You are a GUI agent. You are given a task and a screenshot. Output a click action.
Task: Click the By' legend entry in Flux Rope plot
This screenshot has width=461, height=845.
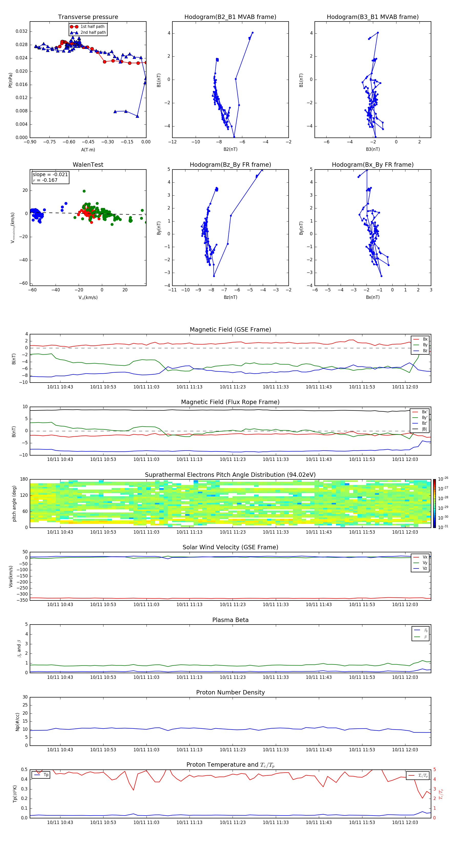pos(420,418)
